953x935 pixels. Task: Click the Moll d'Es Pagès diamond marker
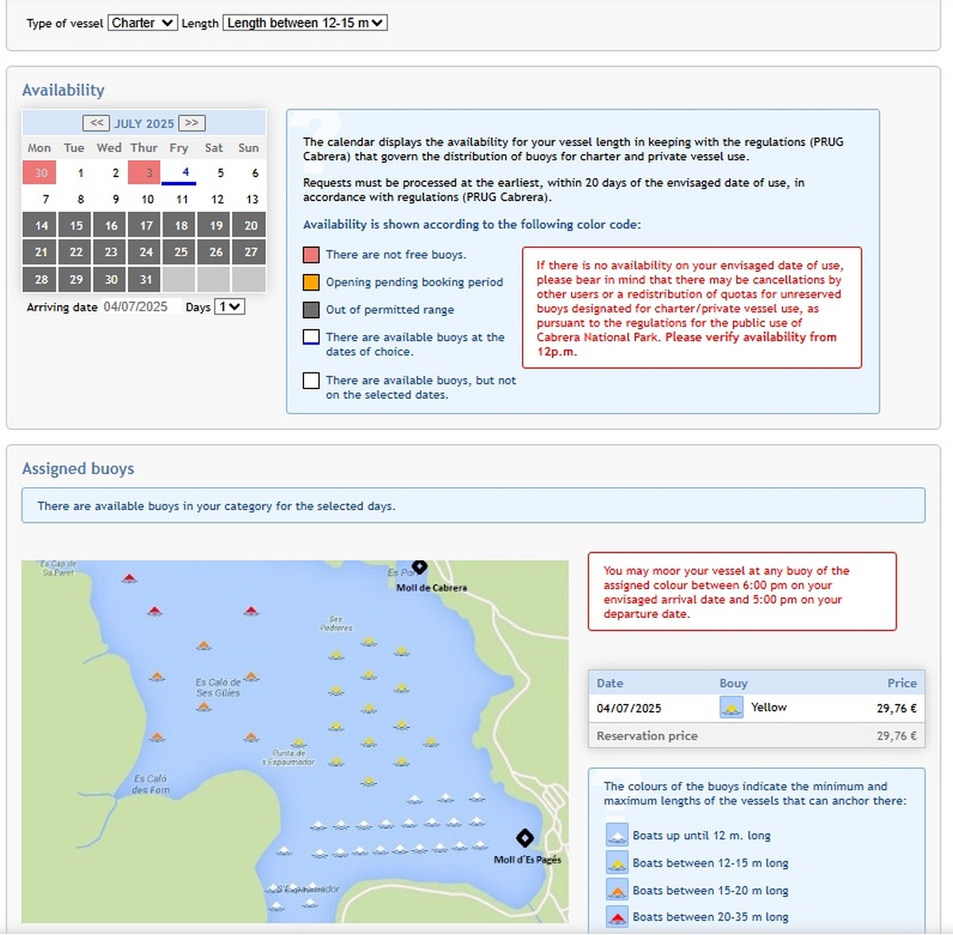(524, 837)
